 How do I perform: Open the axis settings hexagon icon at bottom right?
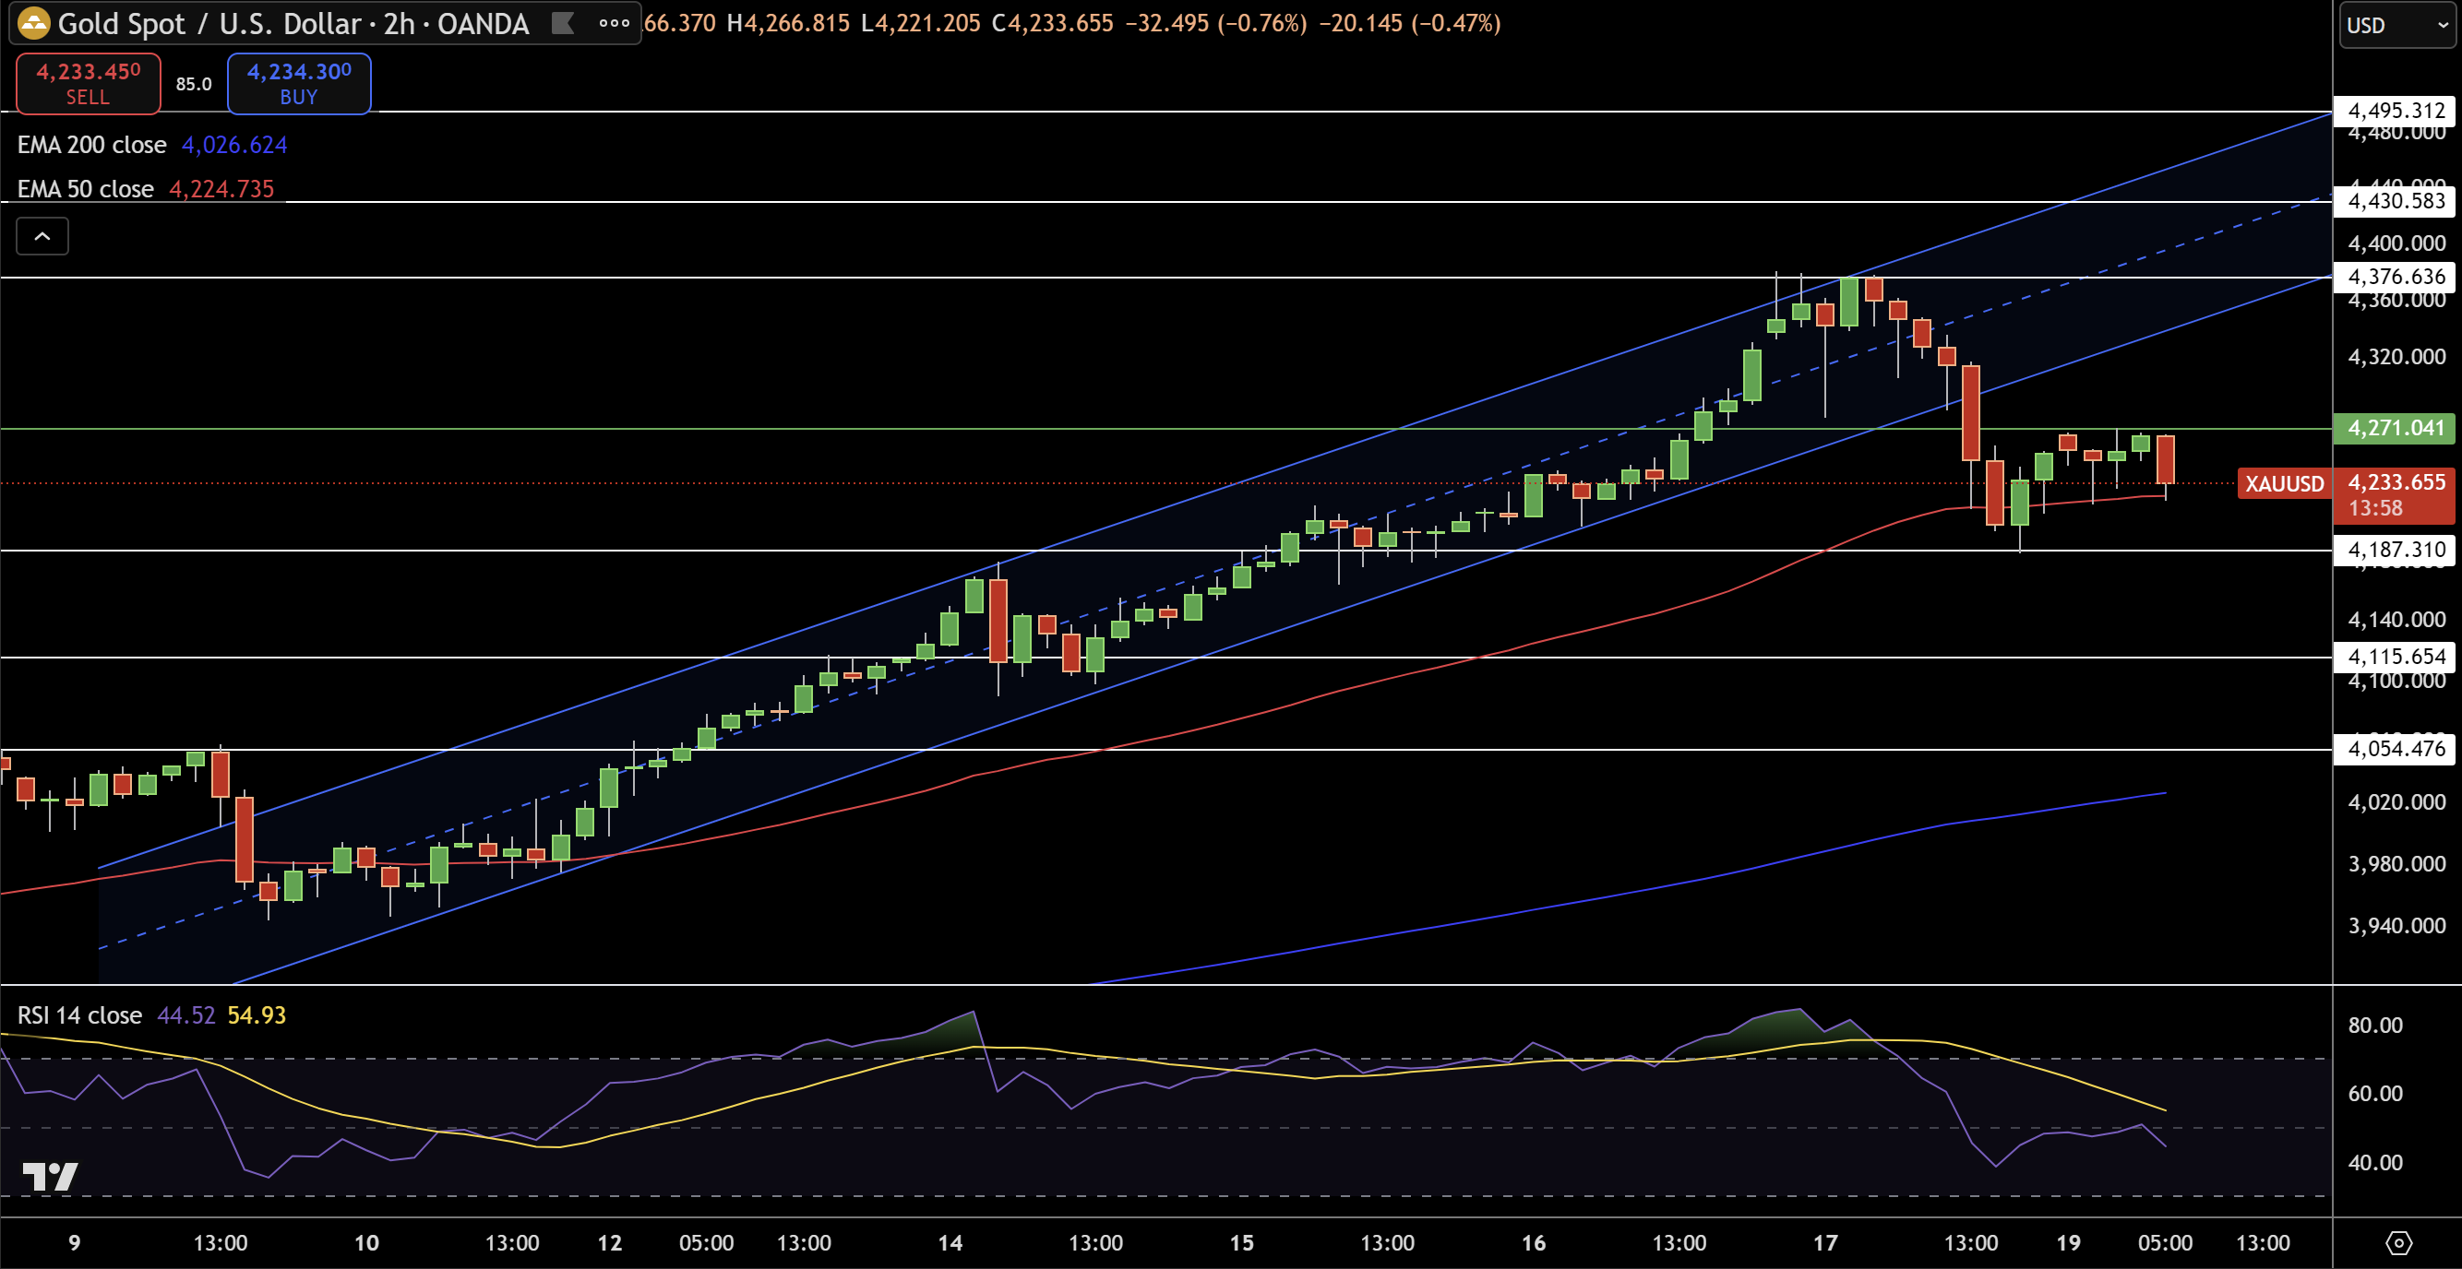pyautogui.click(x=2398, y=1242)
